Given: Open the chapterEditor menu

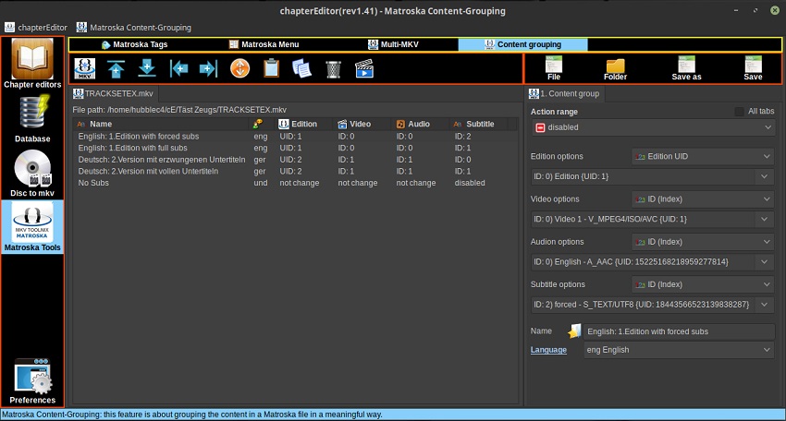Looking at the screenshot, I should [36, 28].
